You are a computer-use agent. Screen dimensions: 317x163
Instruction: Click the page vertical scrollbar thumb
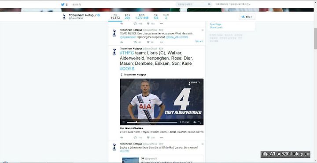pos(315,39)
